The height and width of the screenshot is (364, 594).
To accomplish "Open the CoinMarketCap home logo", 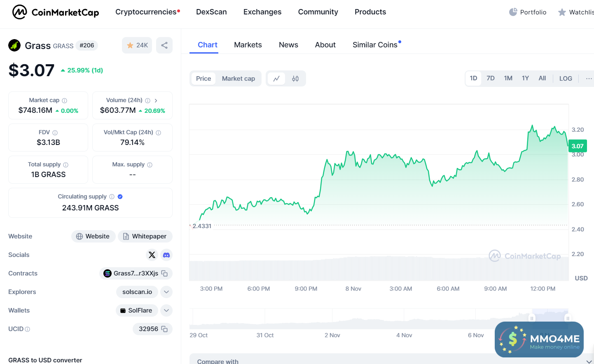I will tap(56, 12).
